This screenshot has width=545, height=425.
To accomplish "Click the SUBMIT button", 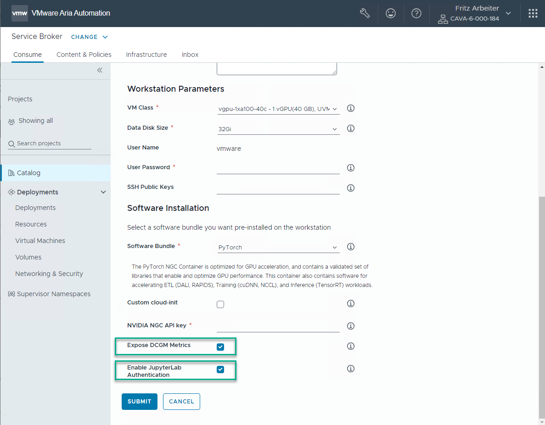I will pos(140,402).
